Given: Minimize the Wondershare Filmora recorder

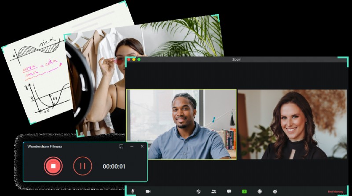Looking at the screenshot, I should (132, 146).
